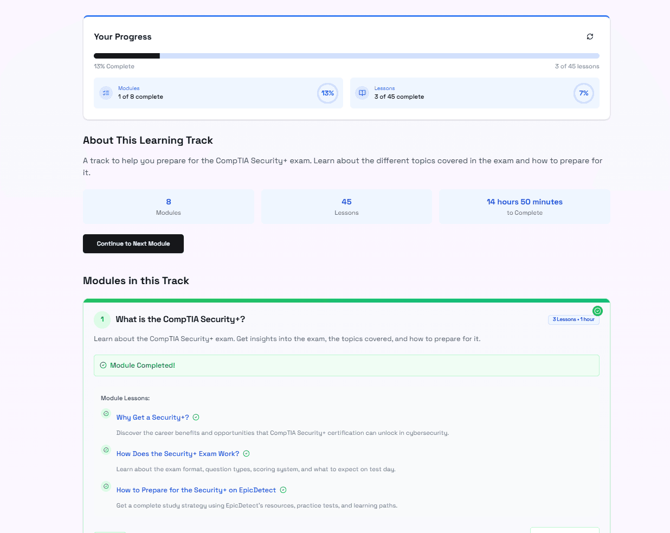This screenshot has width=670, height=533.
Task: Expand the Module Lessons section
Action: click(125, 398)
